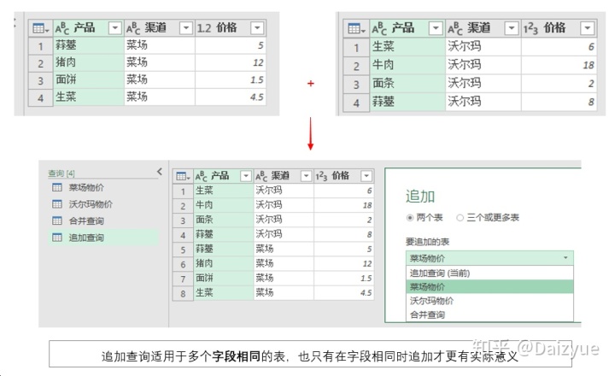The height and width of the screenshot is (376, 615).
Task: Click ABC type icon of 渠道 in top-left table
Action: pos(133,28)
